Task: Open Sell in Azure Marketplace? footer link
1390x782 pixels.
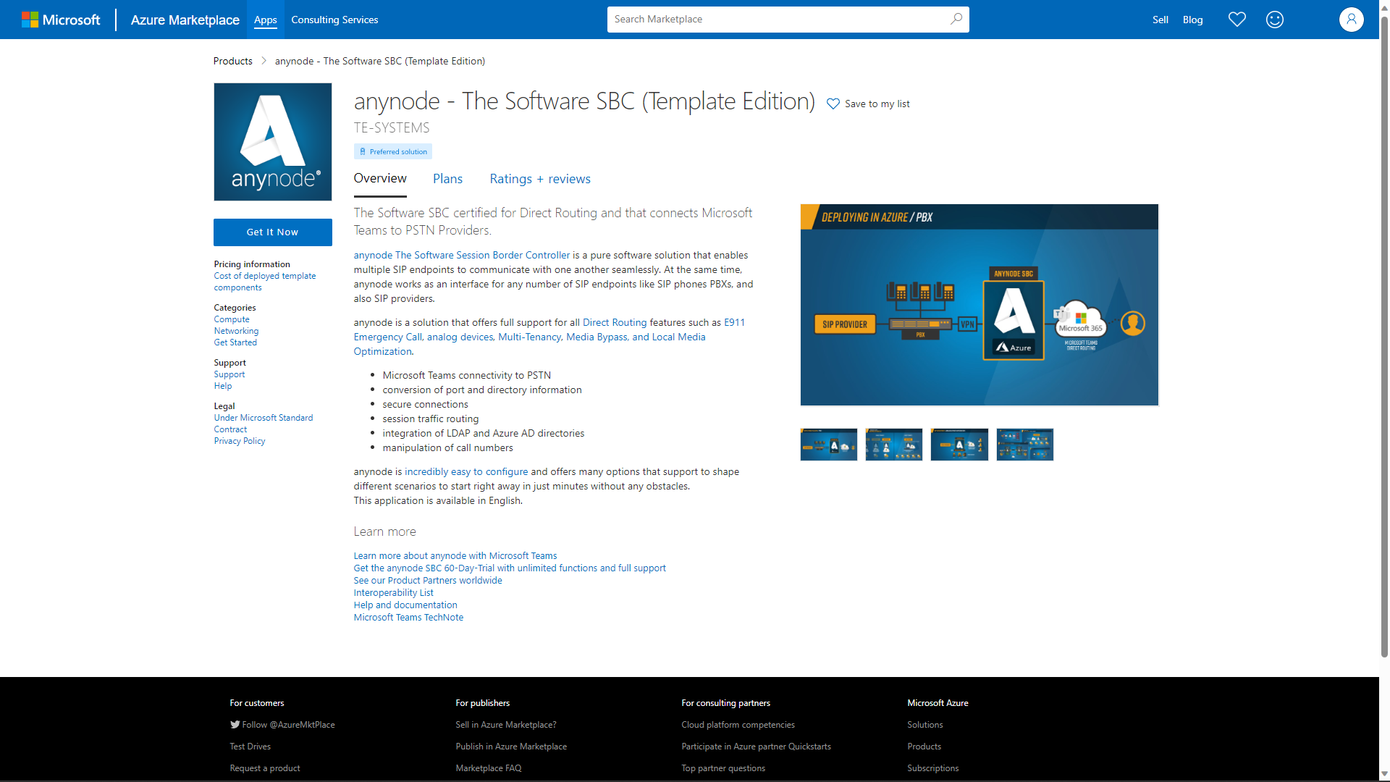Action: tap(506, 725)
